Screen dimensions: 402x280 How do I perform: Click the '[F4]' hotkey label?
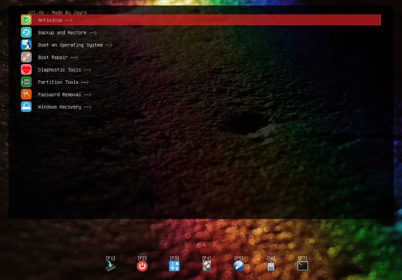pyautogui.click(x=206, y=258)
